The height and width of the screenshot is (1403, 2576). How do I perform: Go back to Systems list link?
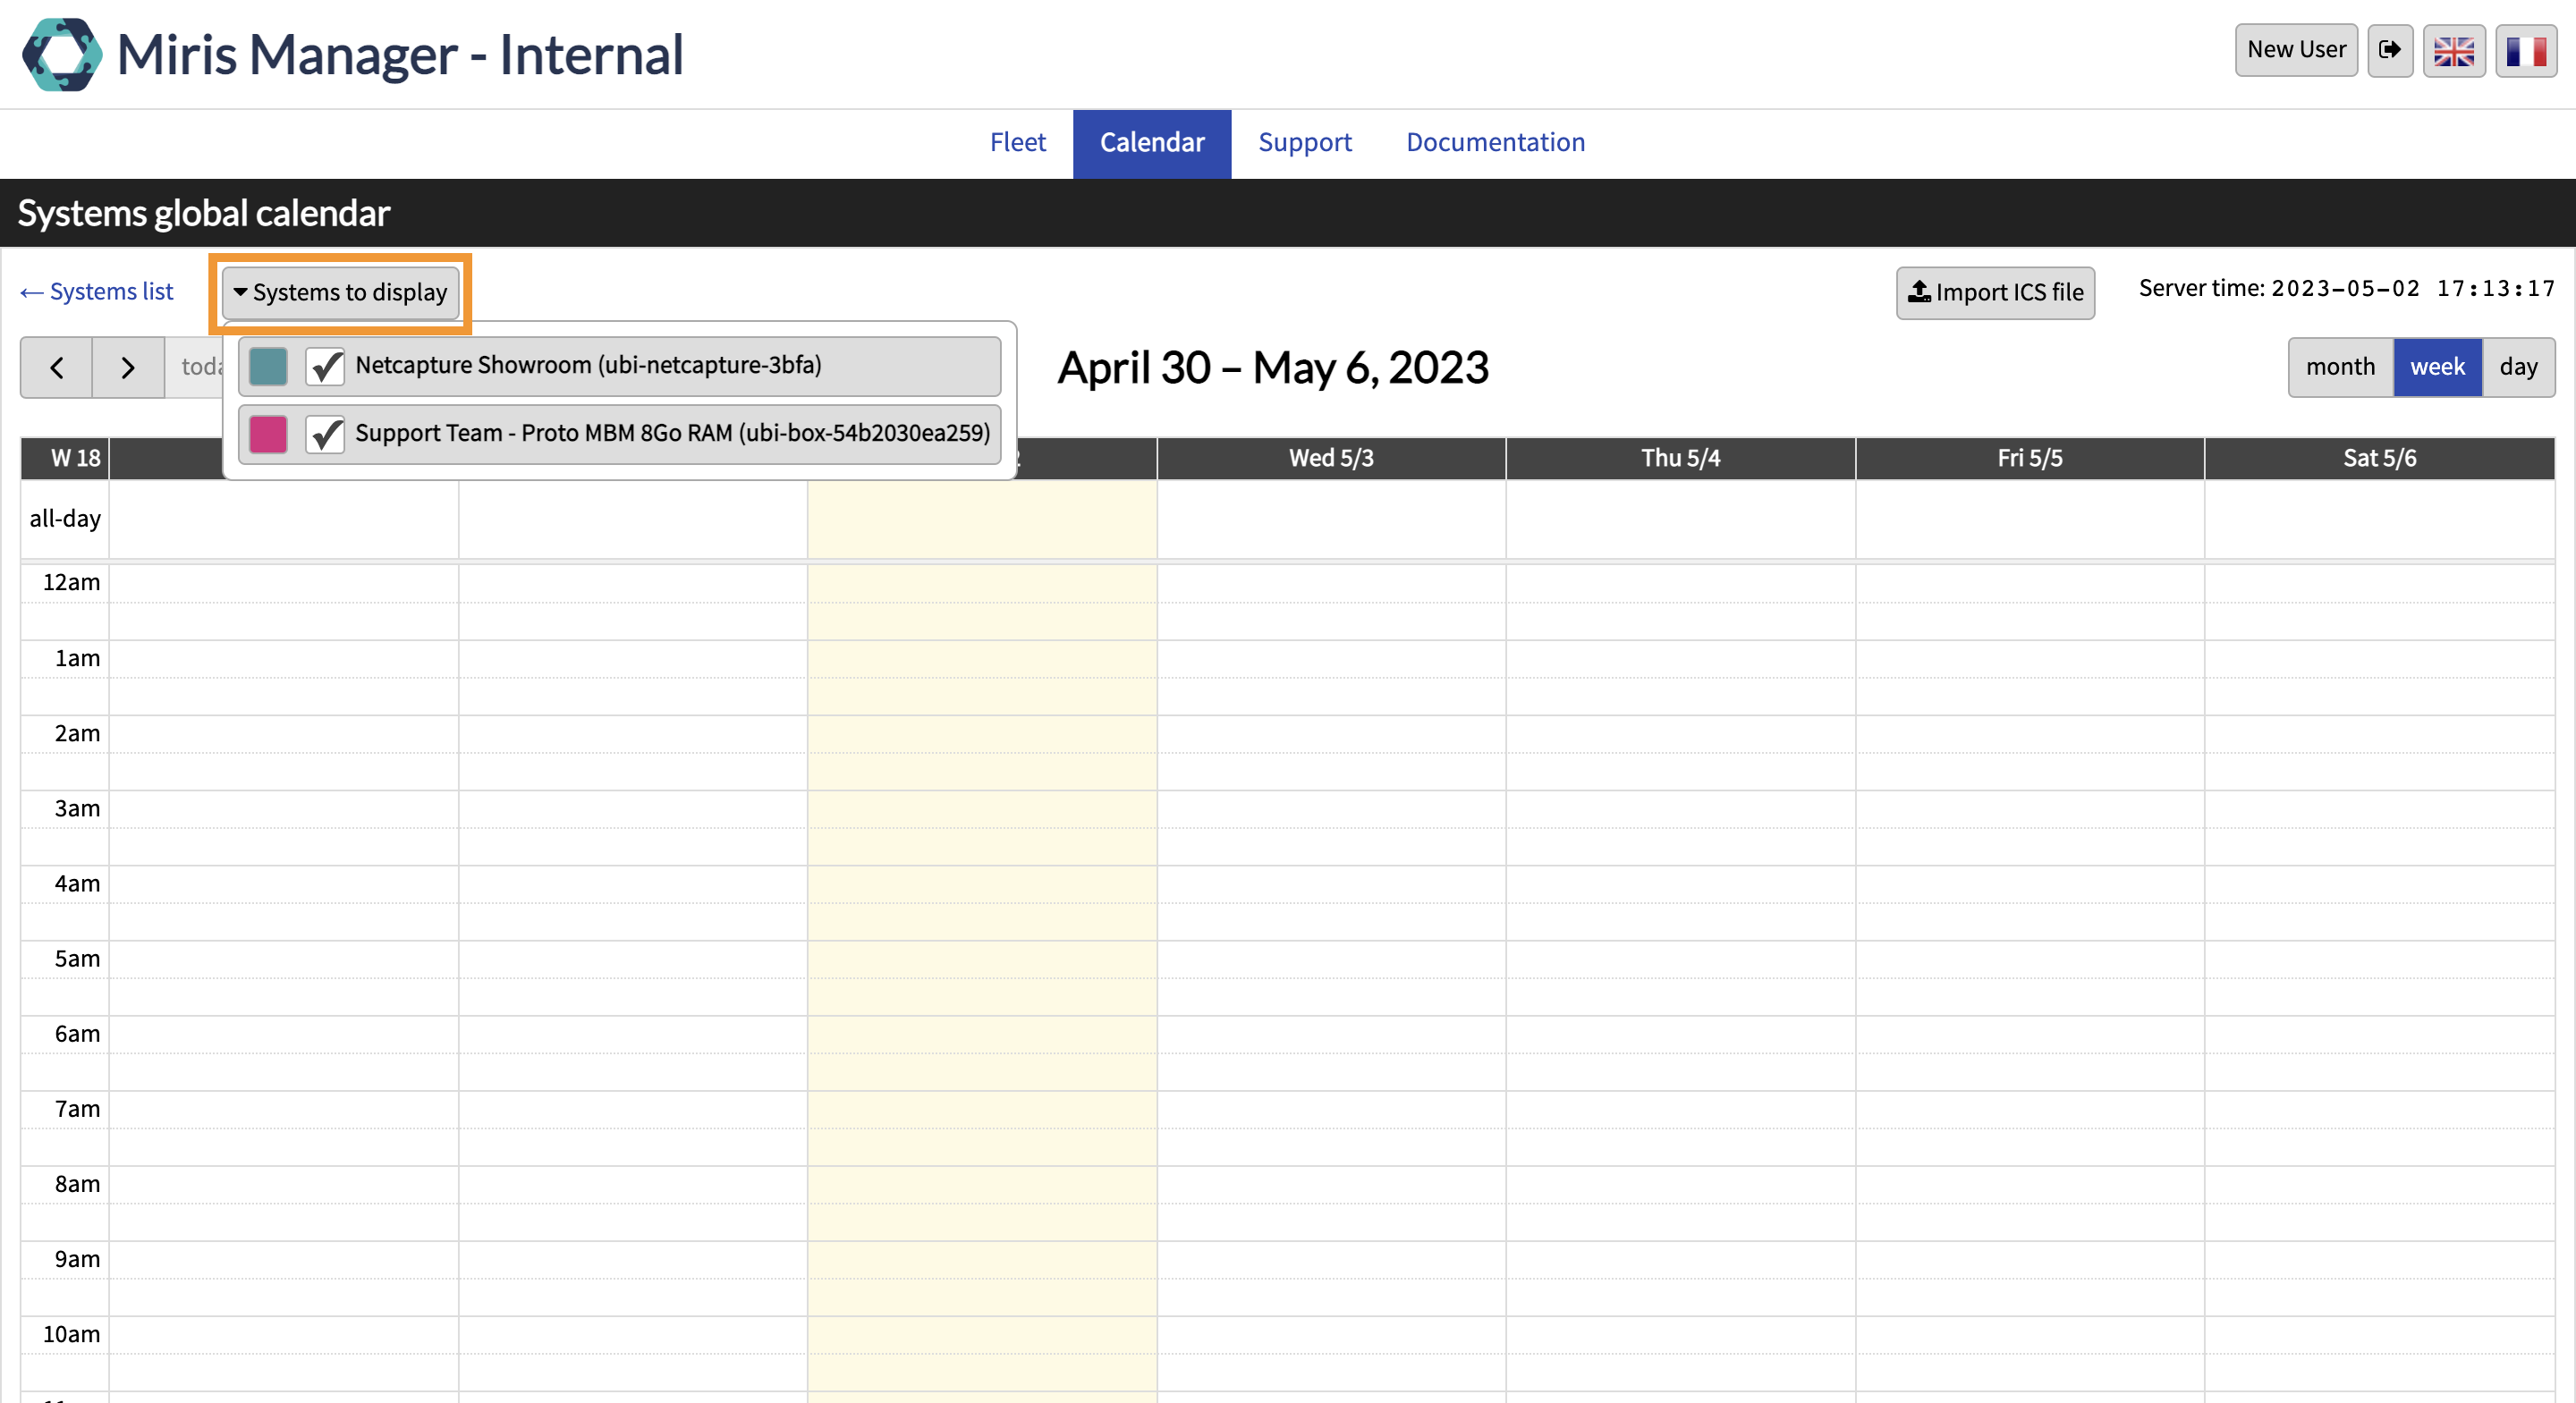click(97, 292)
